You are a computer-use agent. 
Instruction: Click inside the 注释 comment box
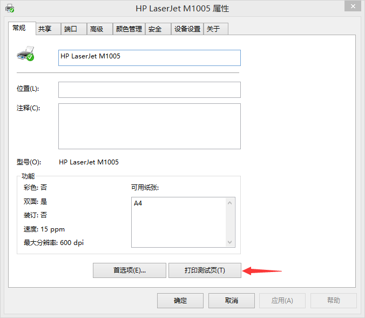point(149,126)
